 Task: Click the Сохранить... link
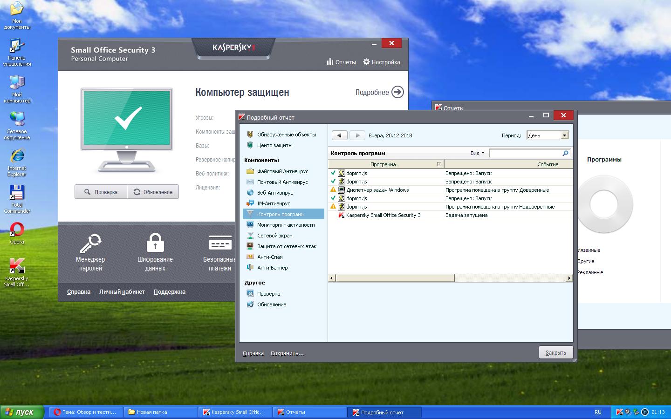click(287, 353)
